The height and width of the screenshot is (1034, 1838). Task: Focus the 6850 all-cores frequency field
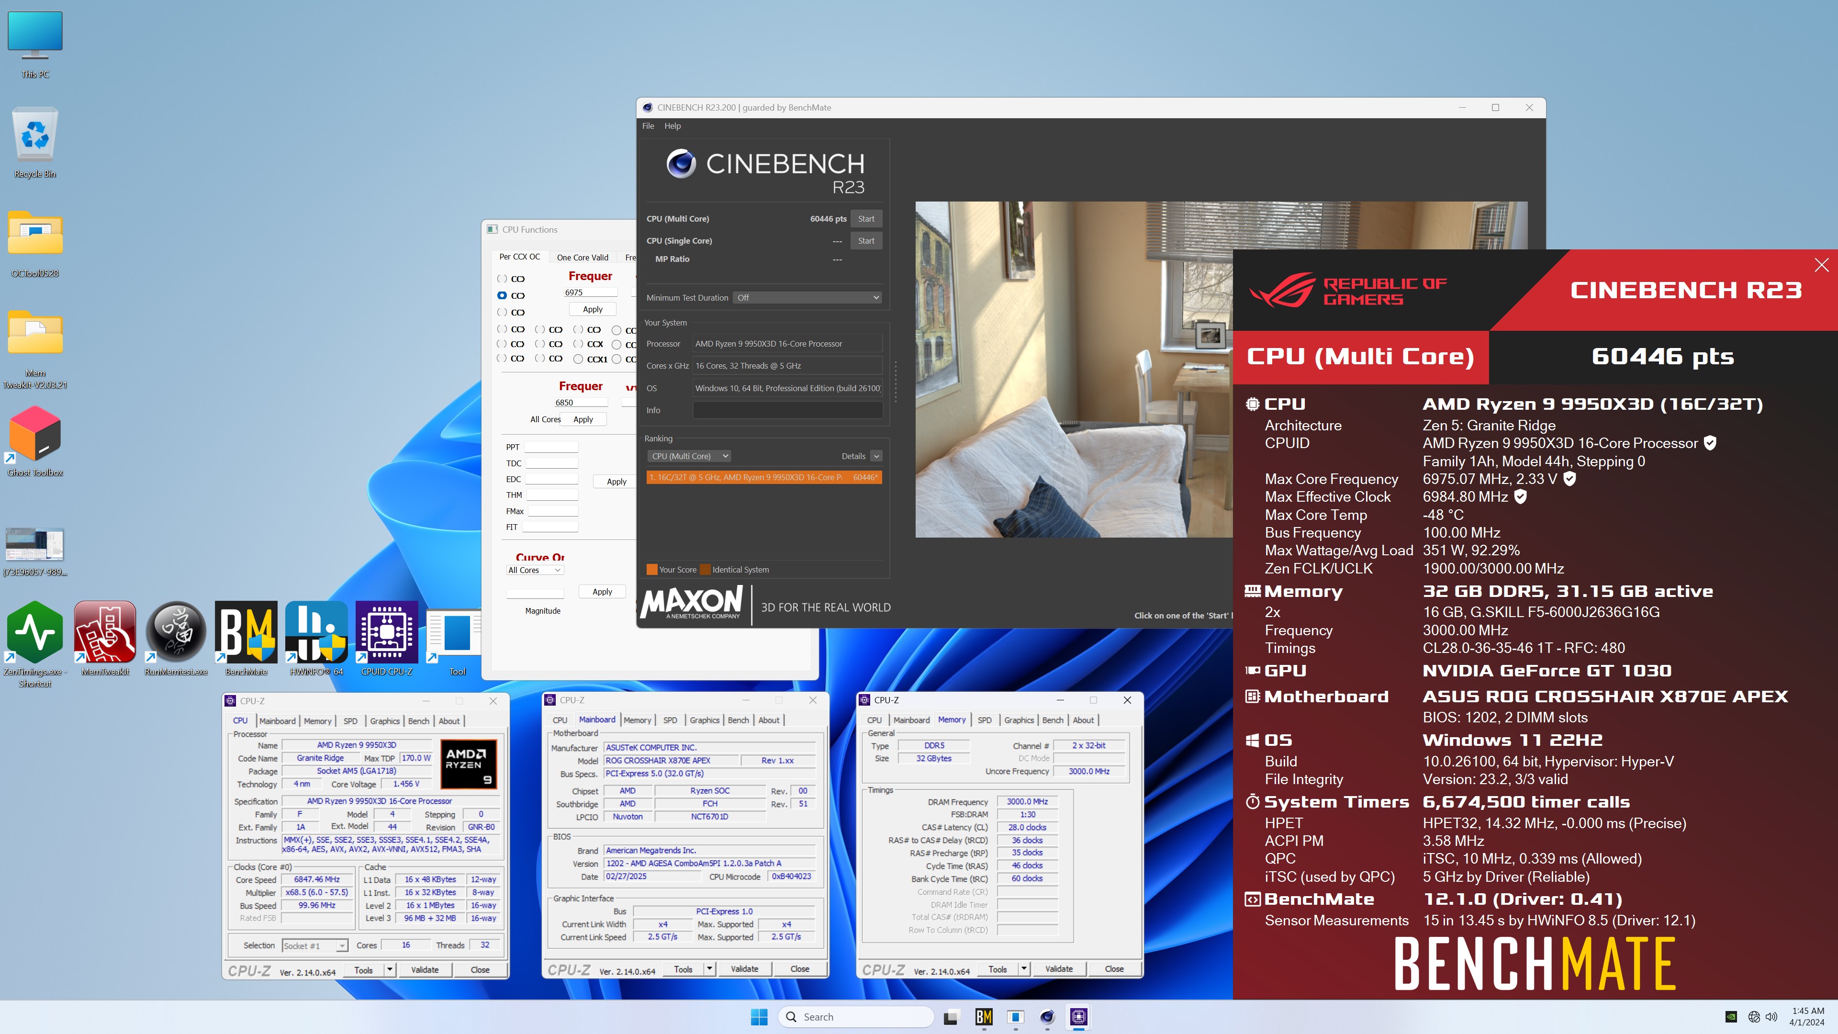581,402
